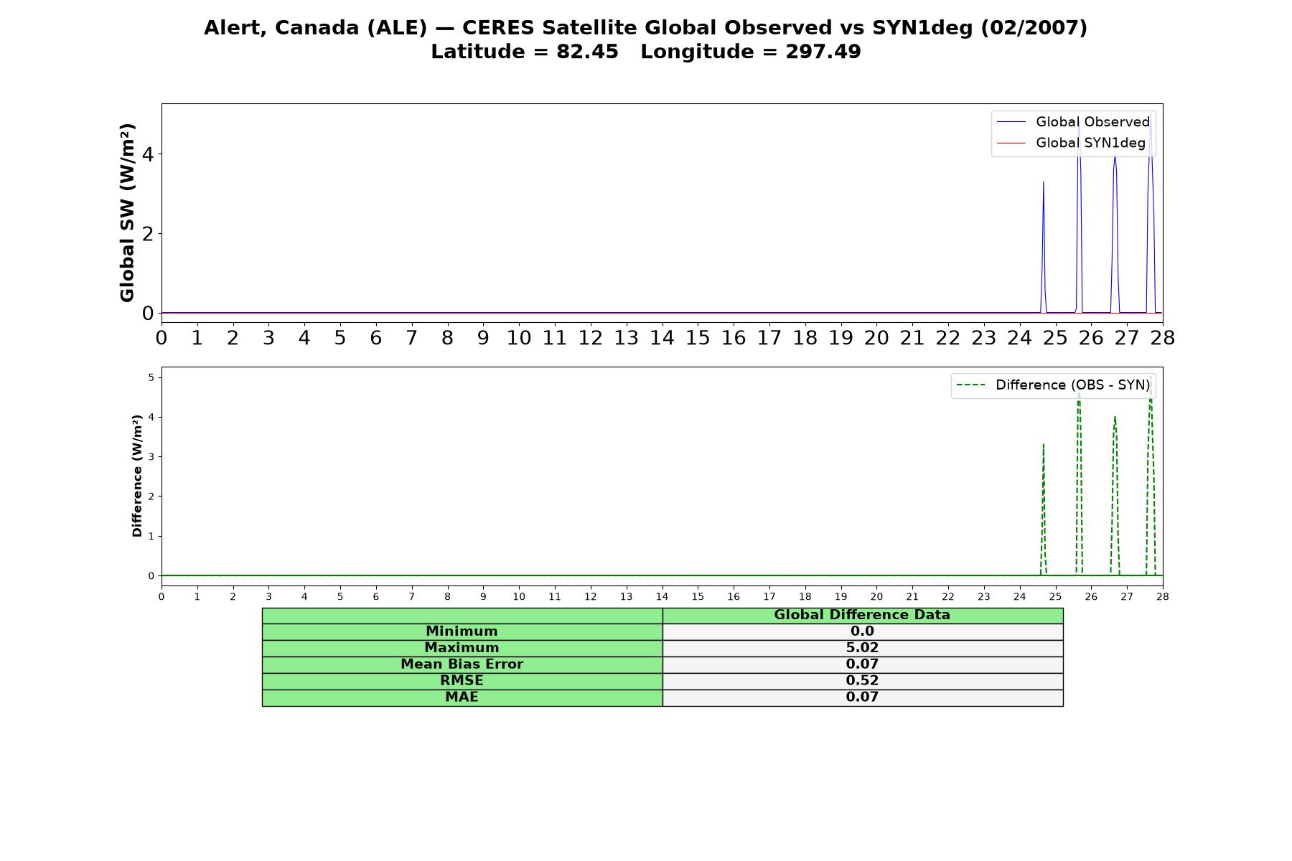Click the Global Difference Data header cell
The width and height of the screenshot is (1292, 861).
(x=862, y=615)
